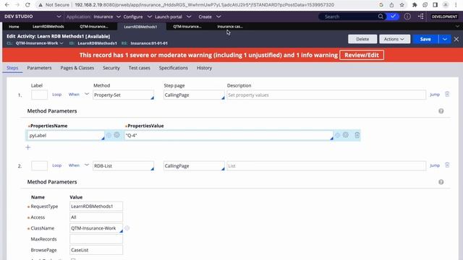Open target icon next to PropertiesValue field

tap(337, 135)
